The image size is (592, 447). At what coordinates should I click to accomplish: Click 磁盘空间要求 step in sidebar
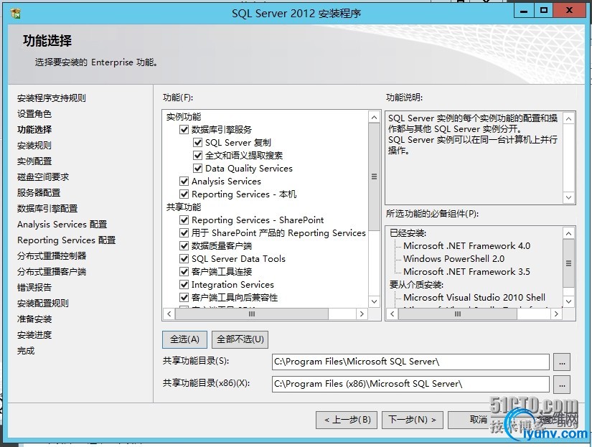43,177
